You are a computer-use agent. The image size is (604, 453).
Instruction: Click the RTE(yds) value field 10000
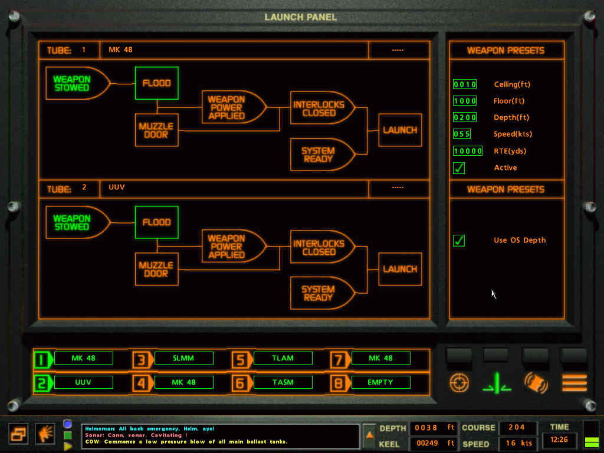(x=468, y=151)
